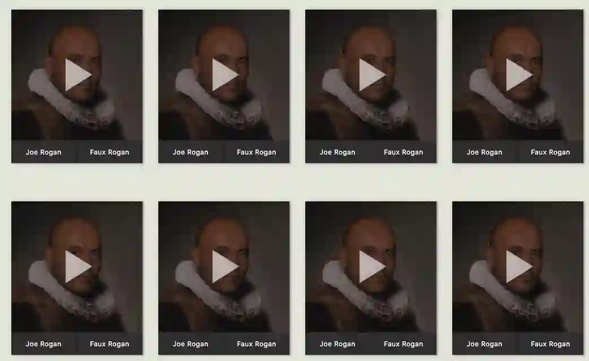589x361 pixels.
Task: Choose Joe Rogan on the top-row first card
Action: click(x=44, y=152)
